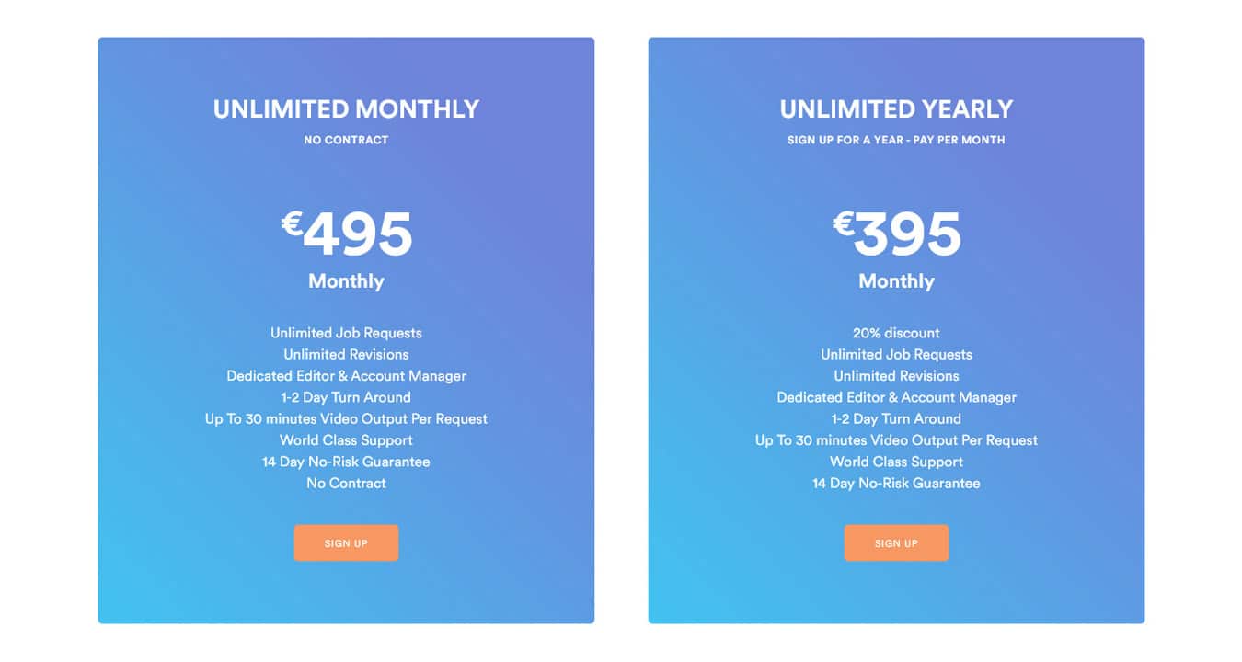Screen dimensions: 1242x662
Task: Click 'Monthly' label under the €395 price
Action: point(896,281)
